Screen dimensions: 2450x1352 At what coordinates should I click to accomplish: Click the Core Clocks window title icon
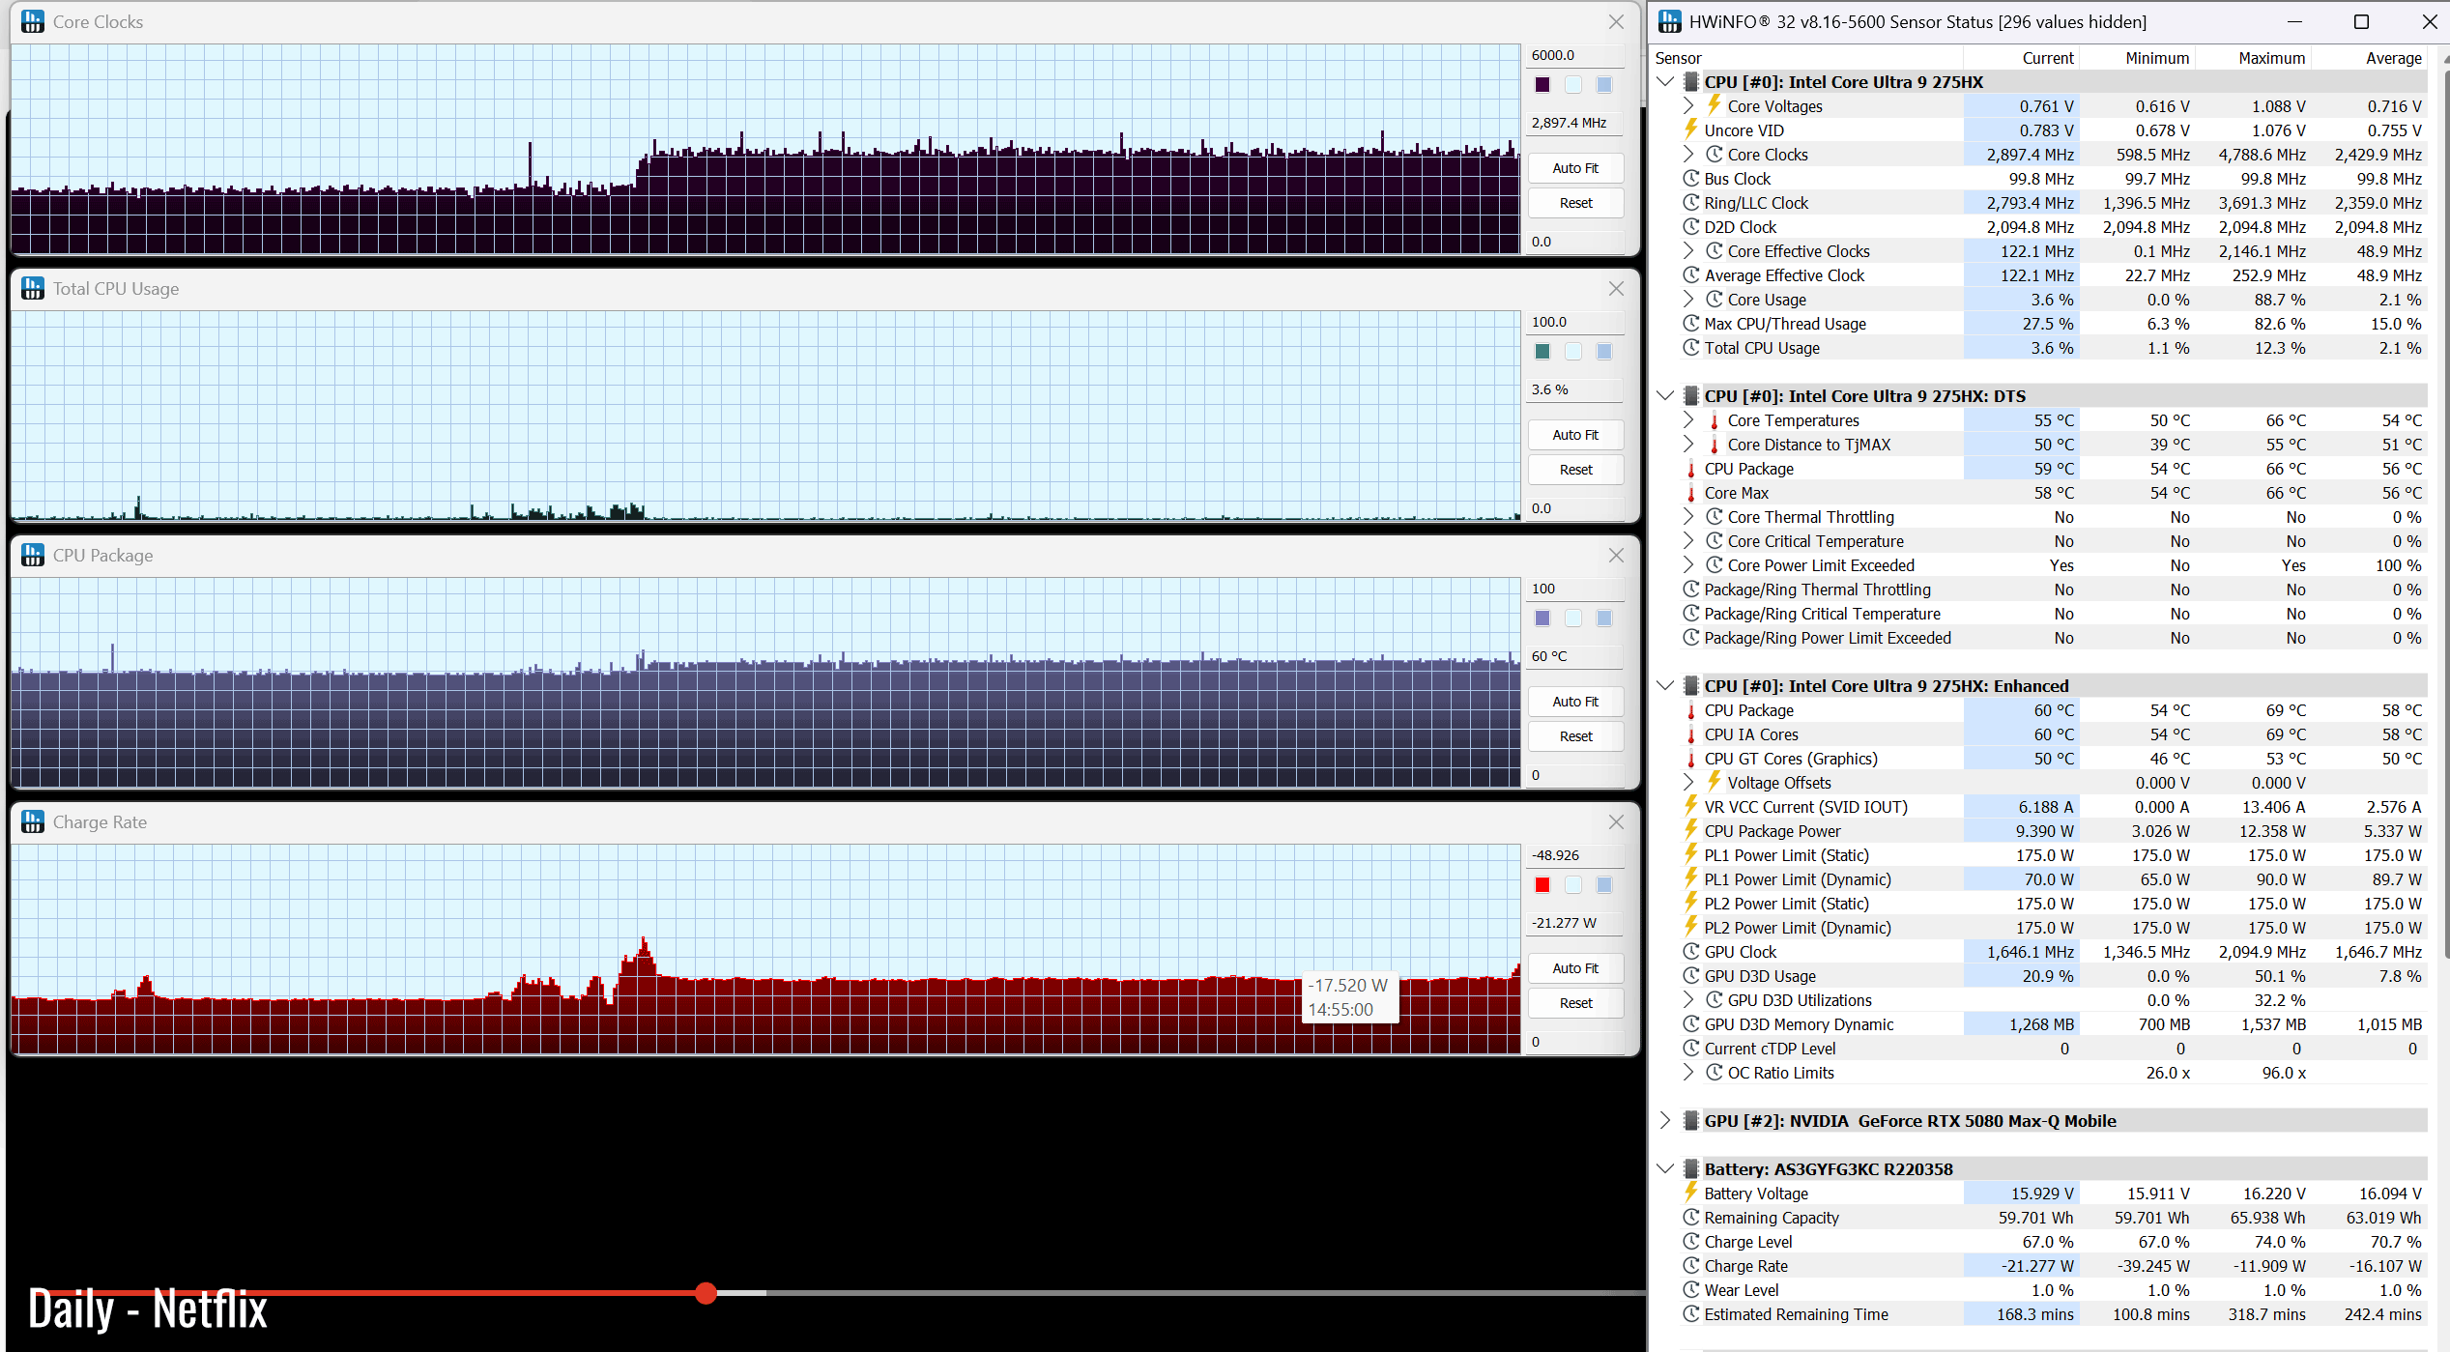pos(33,21)
